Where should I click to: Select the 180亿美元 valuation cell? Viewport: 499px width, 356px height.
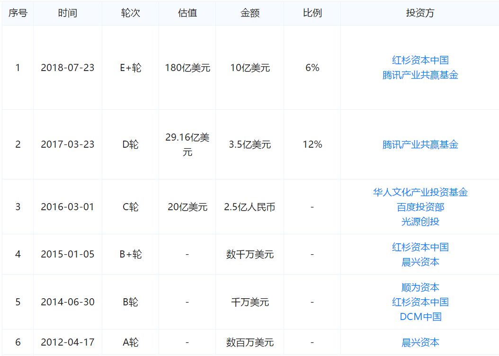click(187, 68)
